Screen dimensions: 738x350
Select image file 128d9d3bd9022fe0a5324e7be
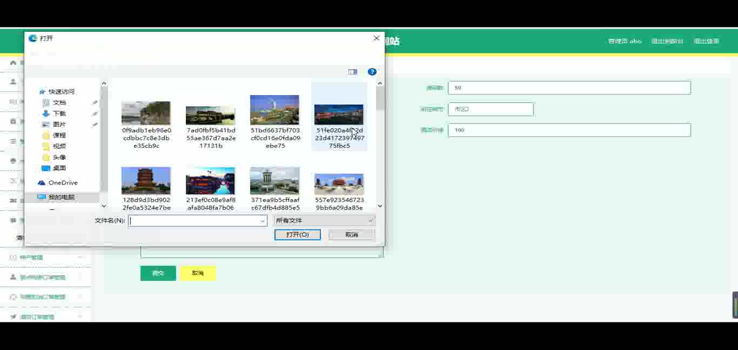click(146, 188)
